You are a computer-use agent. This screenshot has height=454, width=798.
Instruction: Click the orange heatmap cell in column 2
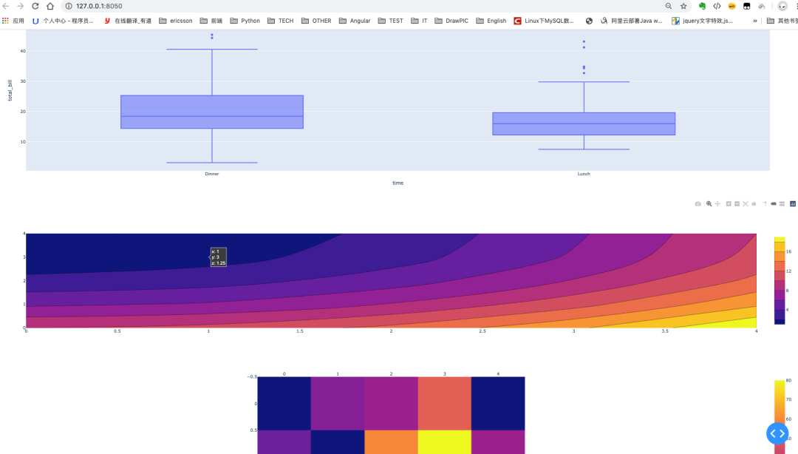pyautogui.click(x=391, y=441)
